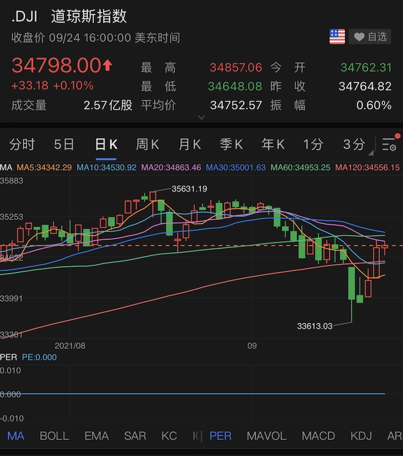
Task: Tap today's open value 34762.31
Action: coord(366,67)
